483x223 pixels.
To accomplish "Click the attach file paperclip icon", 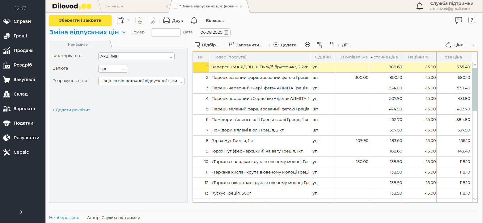I will (152, 21).
